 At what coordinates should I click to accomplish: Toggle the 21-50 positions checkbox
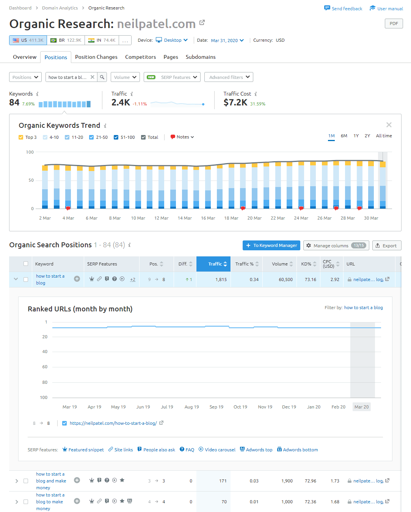coord(91,137)
